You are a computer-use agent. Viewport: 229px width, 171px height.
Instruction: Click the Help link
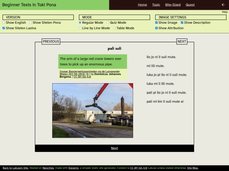click(x=225, y=12)
